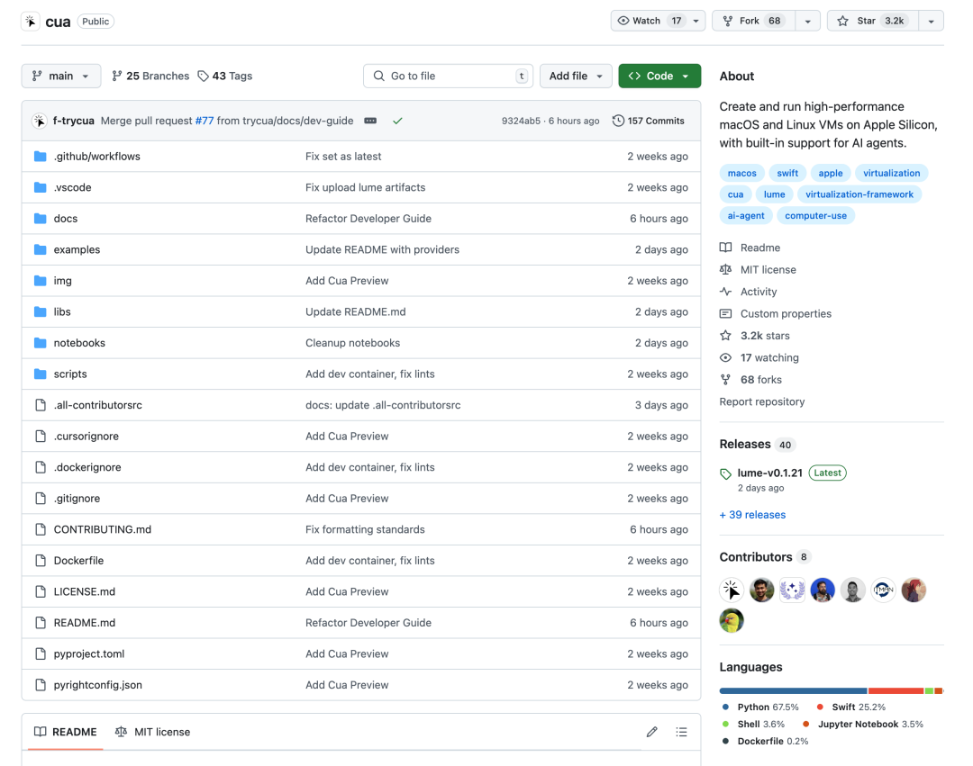Click the pulse icon next to Activity
The height and width of the screenshot is (766, 973).
[x=725, y=292]
